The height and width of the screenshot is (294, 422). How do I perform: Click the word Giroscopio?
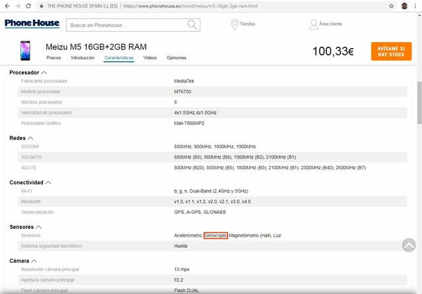pos(216,235)
